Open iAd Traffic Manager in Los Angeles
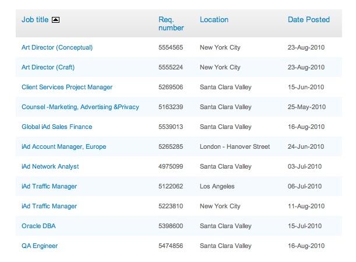Screen dimensions: 356x262 [50, 186]
